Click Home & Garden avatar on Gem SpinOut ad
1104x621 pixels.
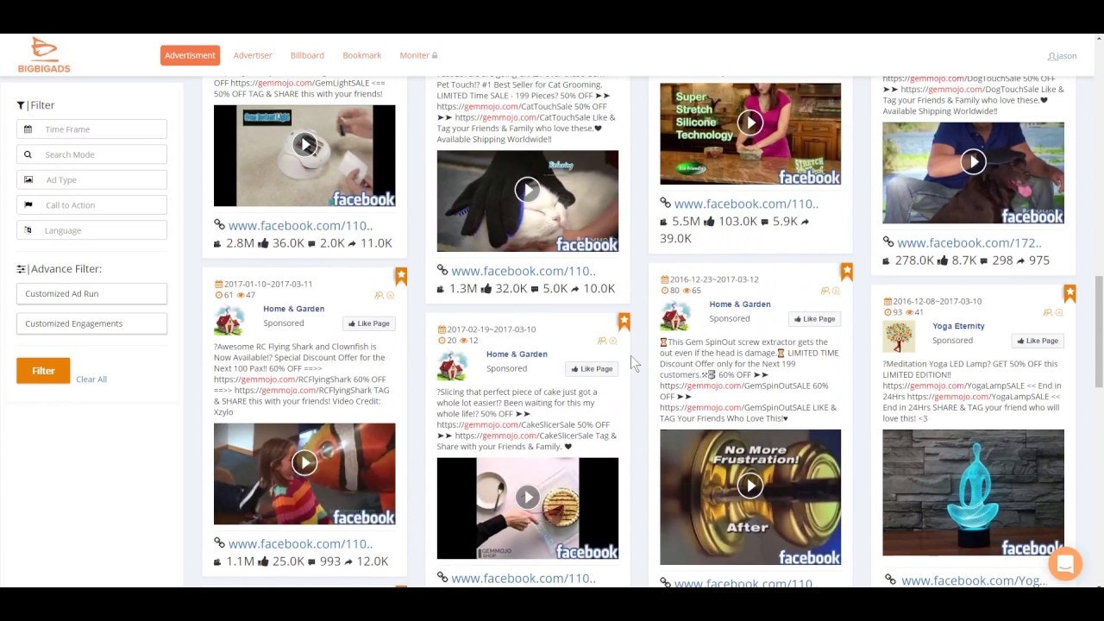[x=675, y=317]
